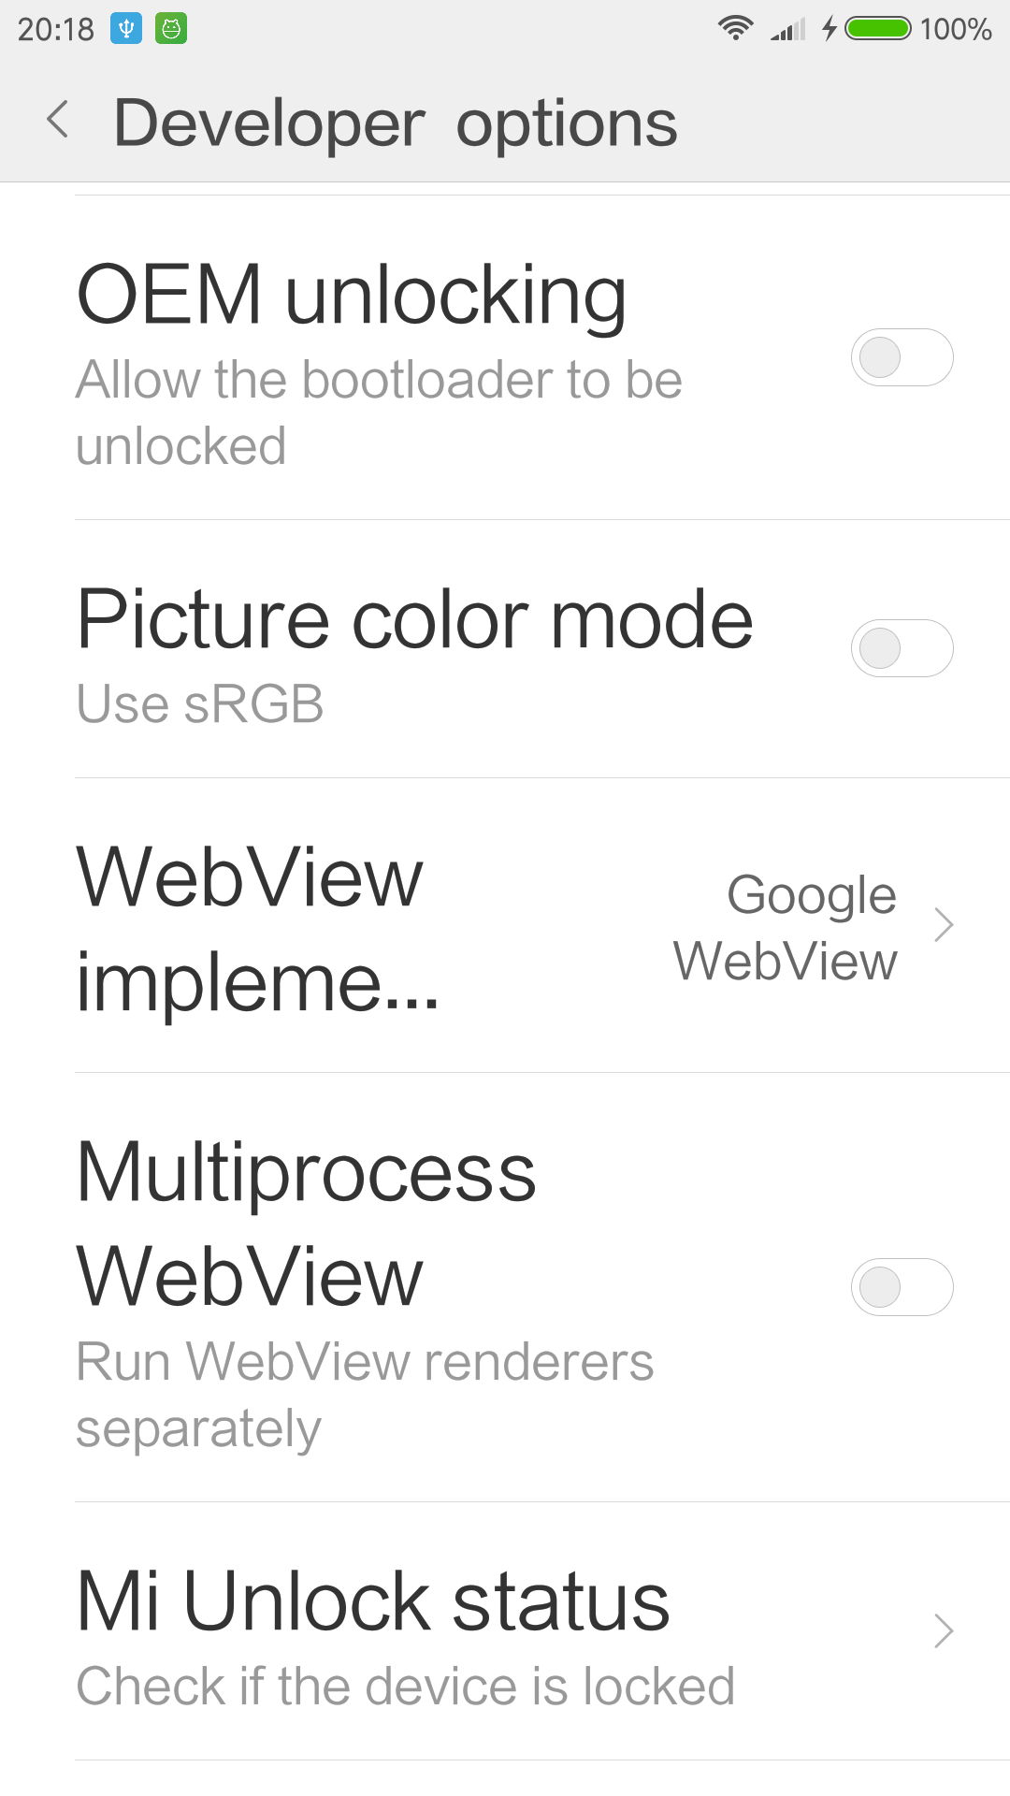
Task: Open Mi Unlock status chevron
Action: (944, 1631)
